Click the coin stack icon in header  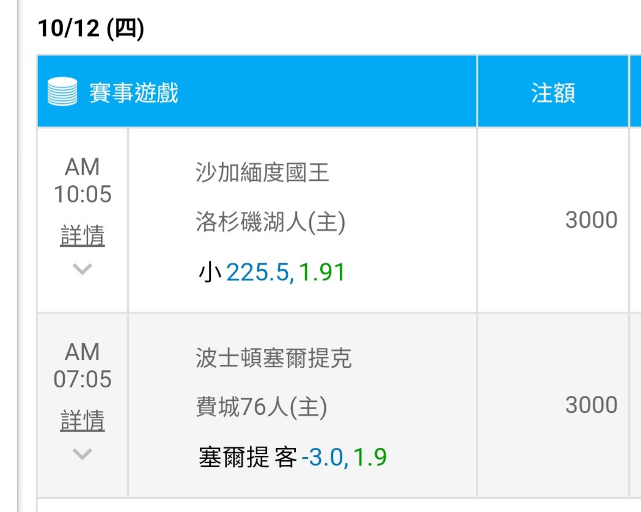click(x=62, y=91)
